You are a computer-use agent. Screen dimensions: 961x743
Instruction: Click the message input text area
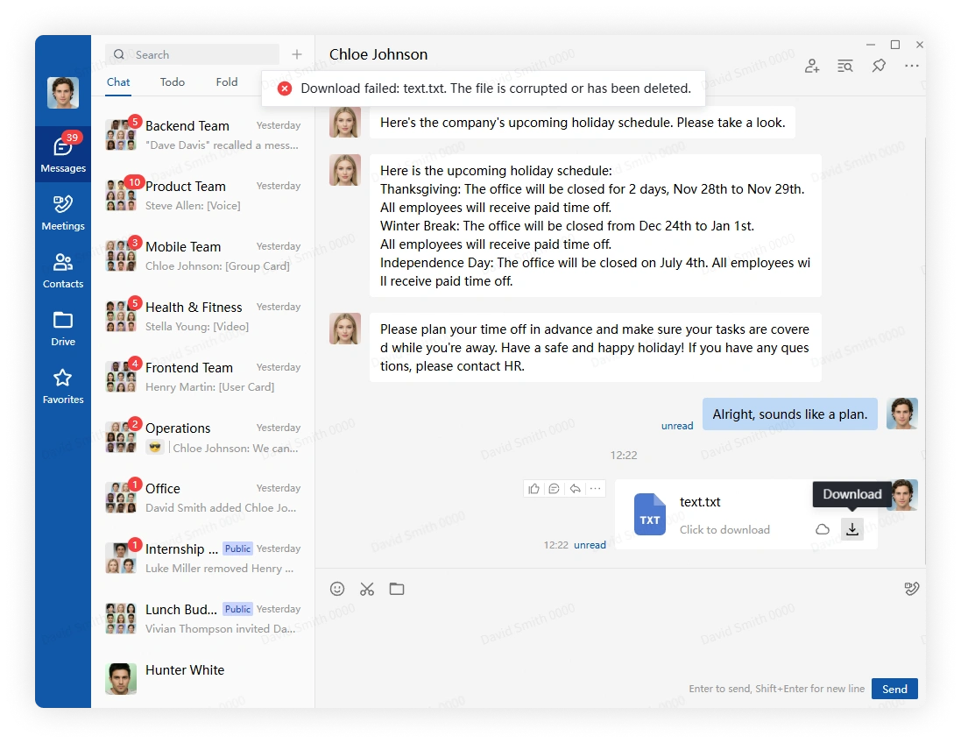click(620, 638)
